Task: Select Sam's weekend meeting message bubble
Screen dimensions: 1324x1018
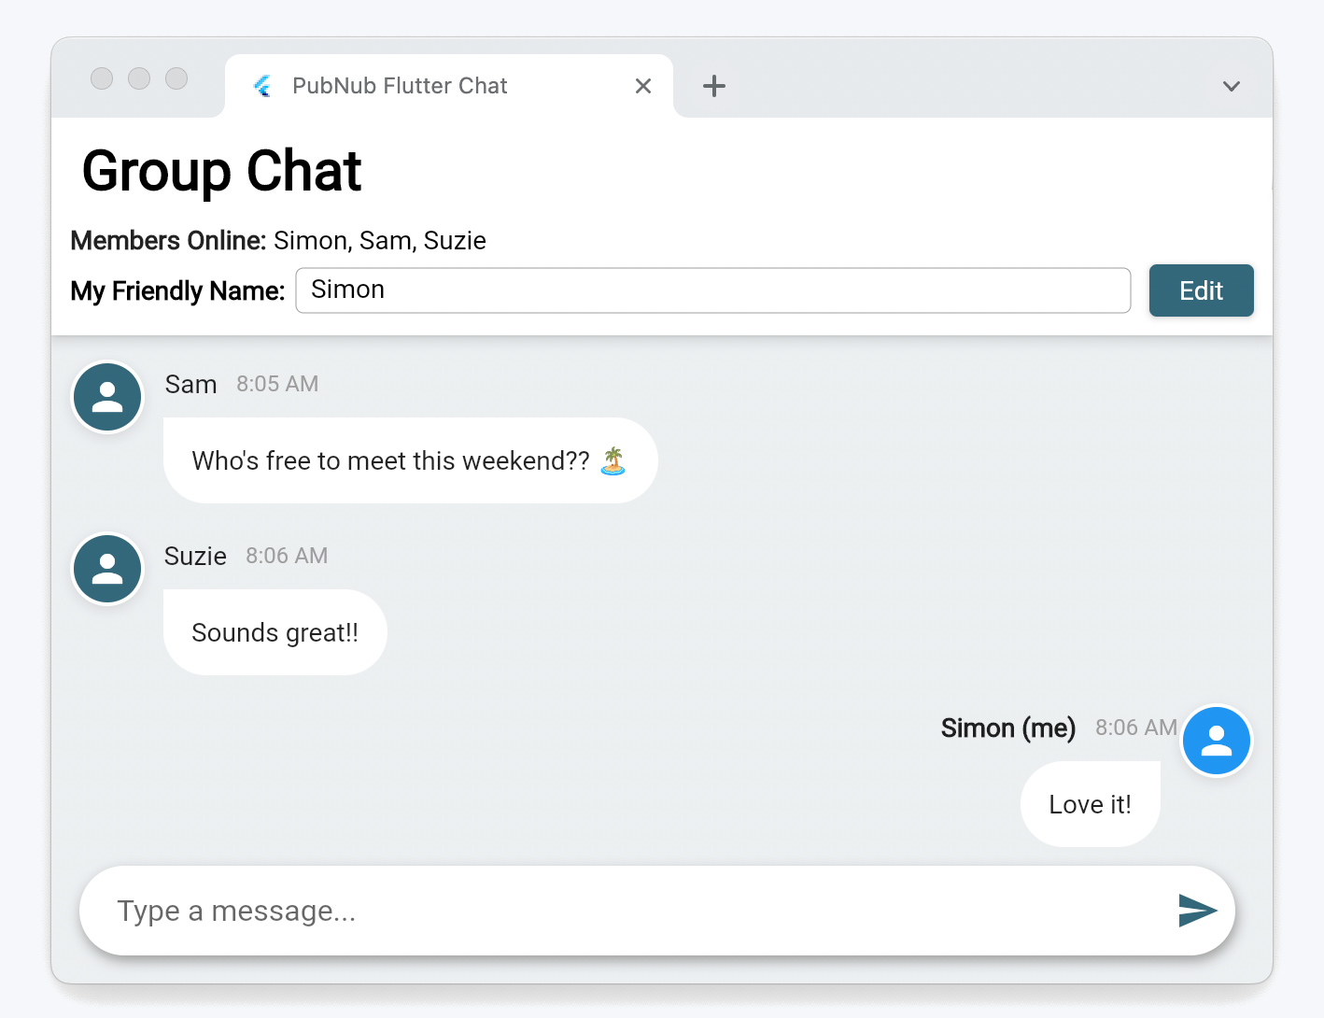Action: pyautogui.click(x=392, y=460)
